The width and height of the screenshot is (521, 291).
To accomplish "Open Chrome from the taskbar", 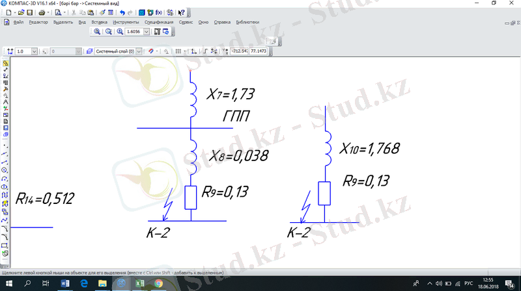I will 158,283.
